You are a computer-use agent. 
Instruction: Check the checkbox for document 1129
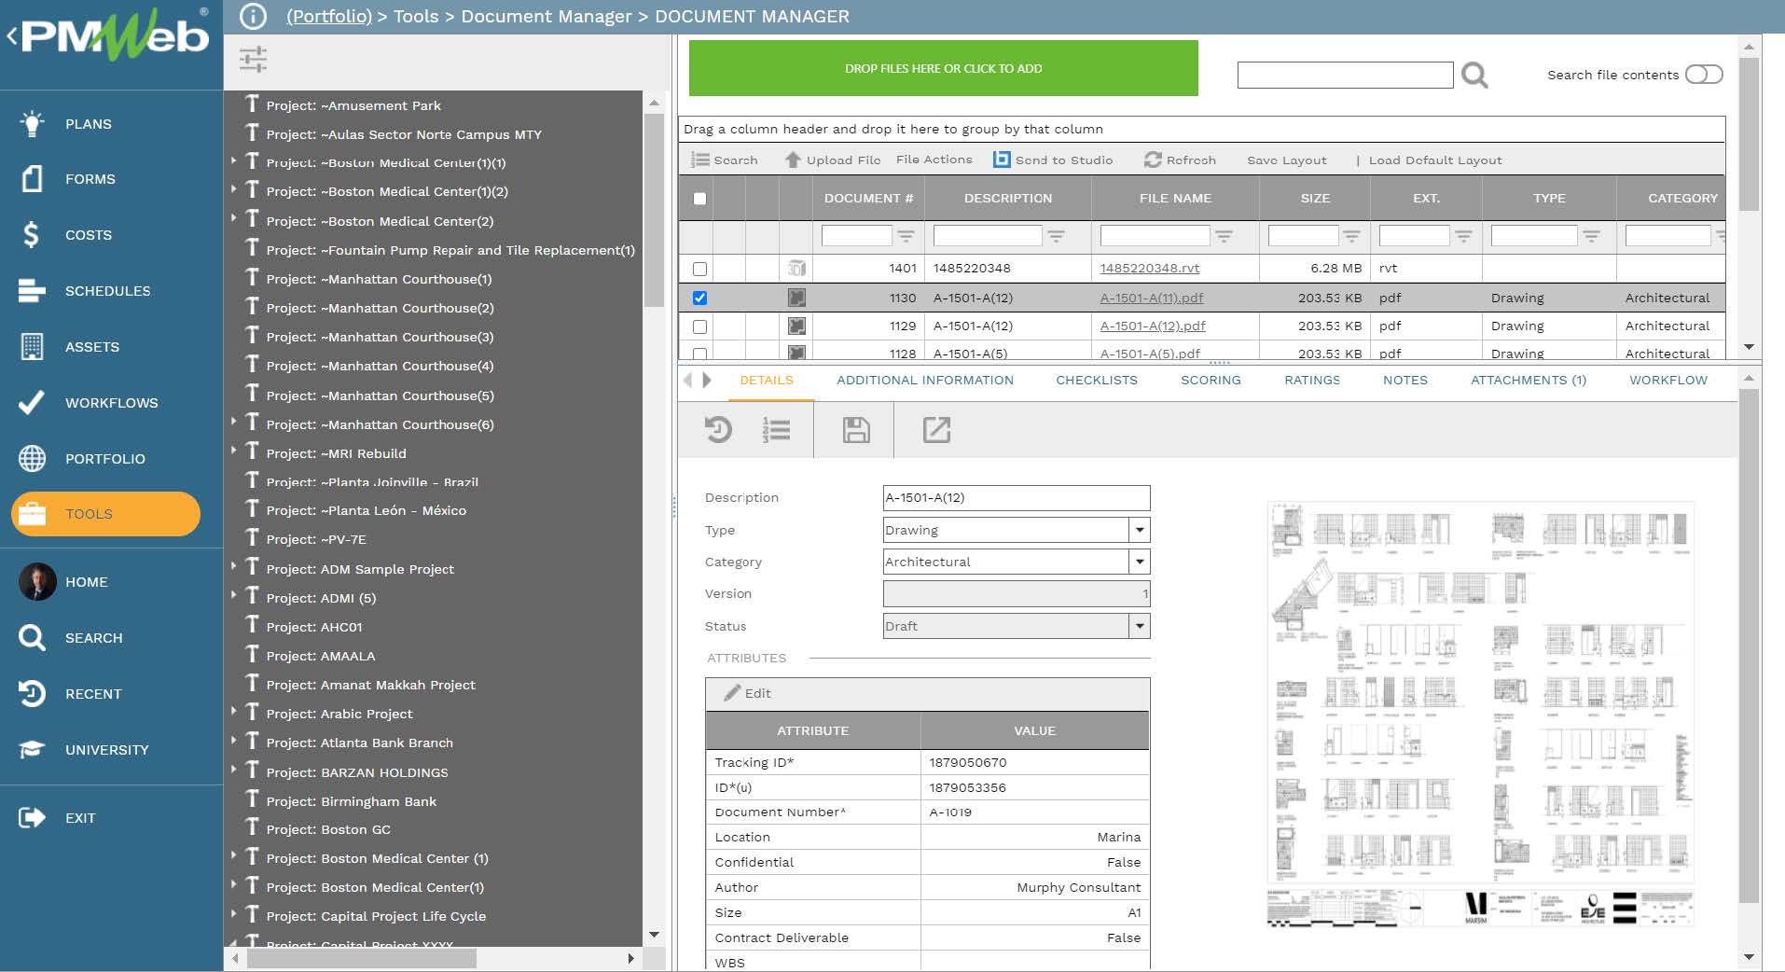[x=699, y=326]
